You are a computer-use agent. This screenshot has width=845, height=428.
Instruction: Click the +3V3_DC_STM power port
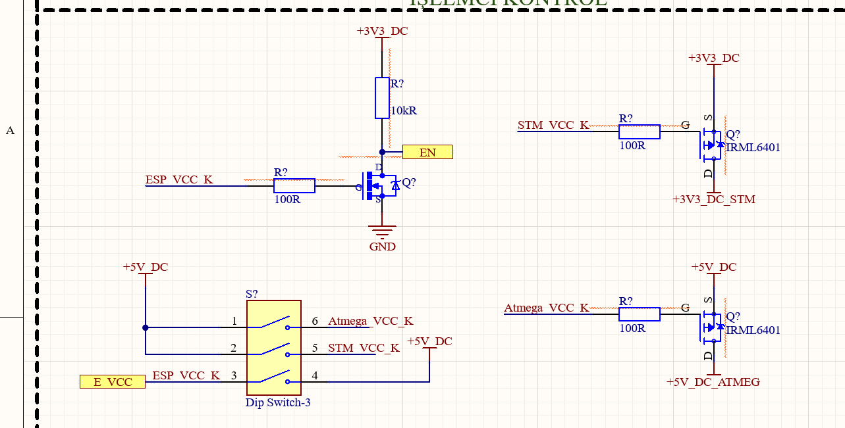point(714,199)
